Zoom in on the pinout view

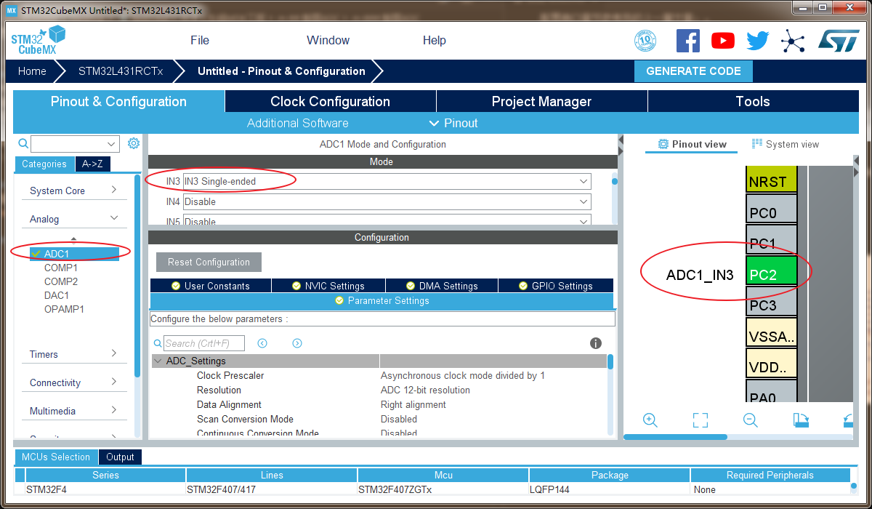click(x=650, y=420)
